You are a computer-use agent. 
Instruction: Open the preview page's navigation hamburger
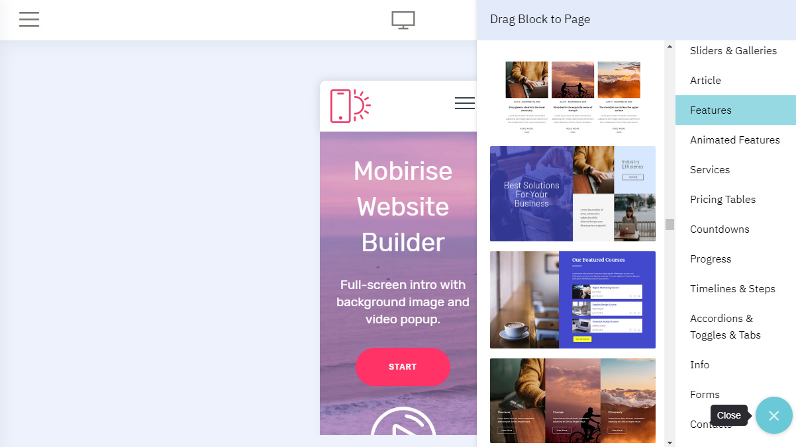tap(465, 103)
